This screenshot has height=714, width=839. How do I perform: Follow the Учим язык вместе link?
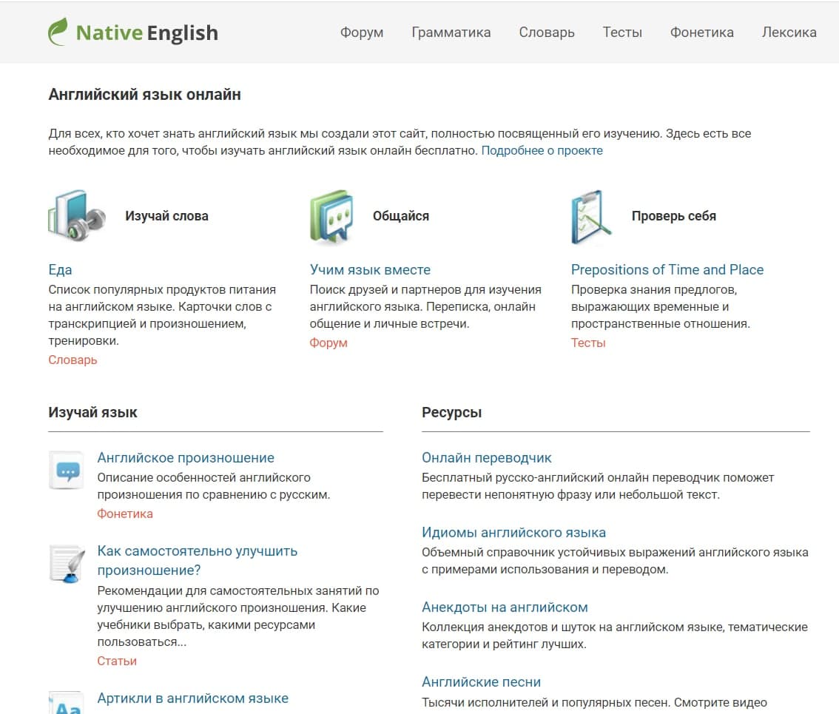click(x=370, y=270)
